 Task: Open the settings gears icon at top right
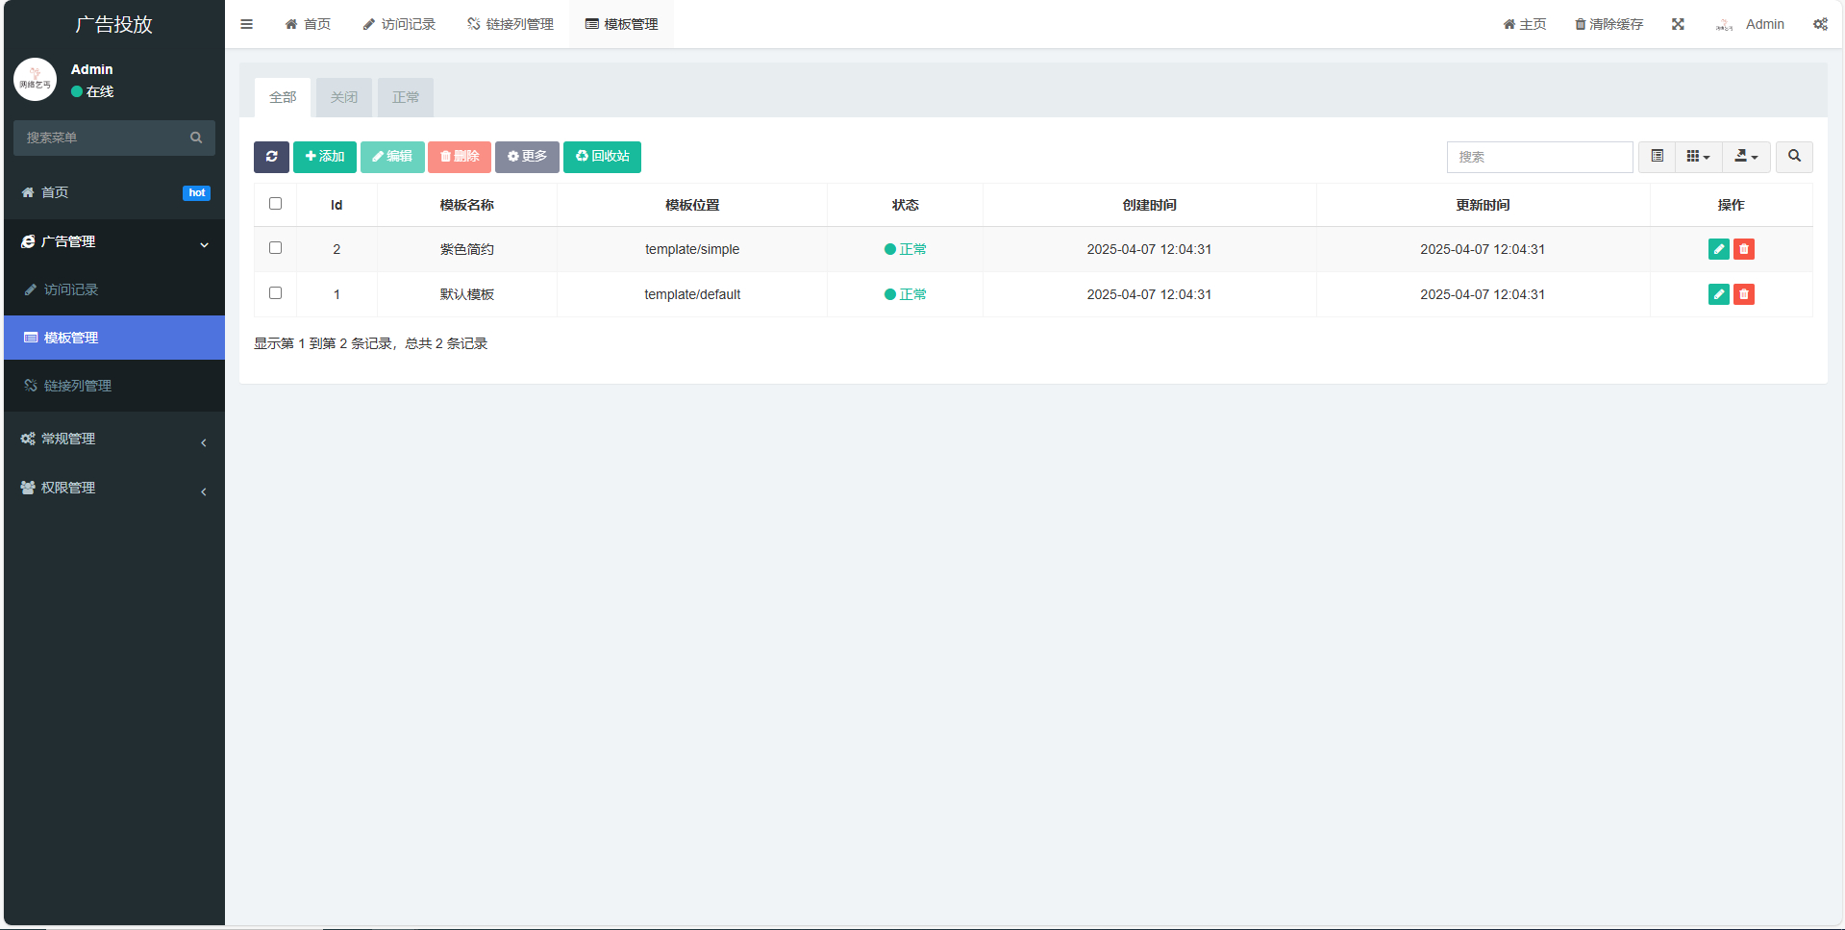(1820, 24)
